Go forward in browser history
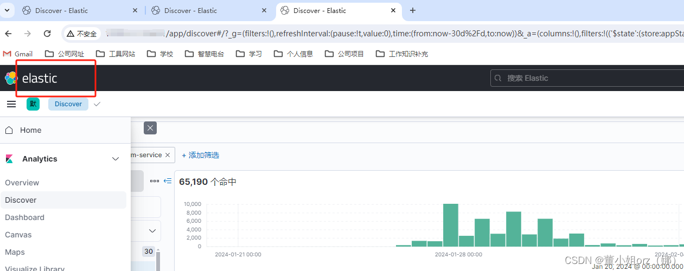 click(28, 34)
